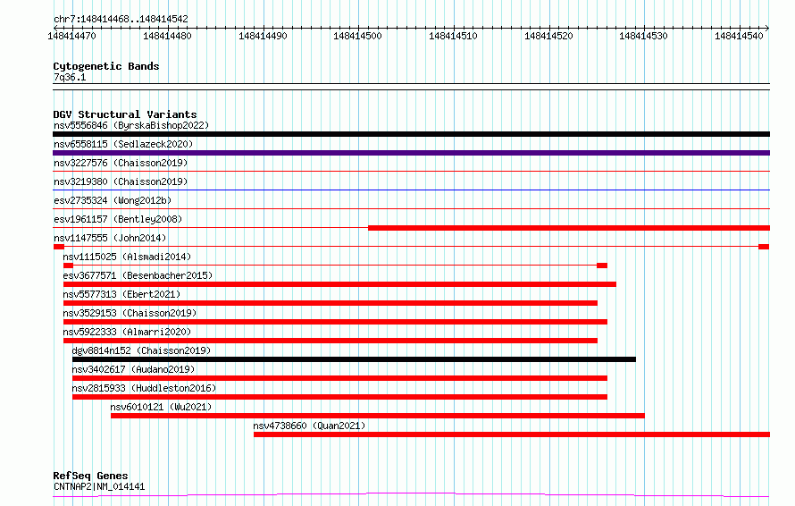Click nsv5922333 (Almarri2020) label
This screenshot has width=795, height=506.
tap(127, 332)
